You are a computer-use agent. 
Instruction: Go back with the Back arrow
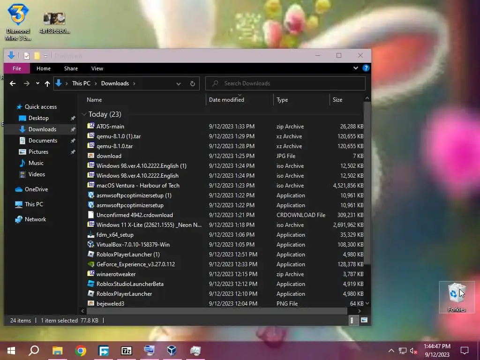click(13, 83)
